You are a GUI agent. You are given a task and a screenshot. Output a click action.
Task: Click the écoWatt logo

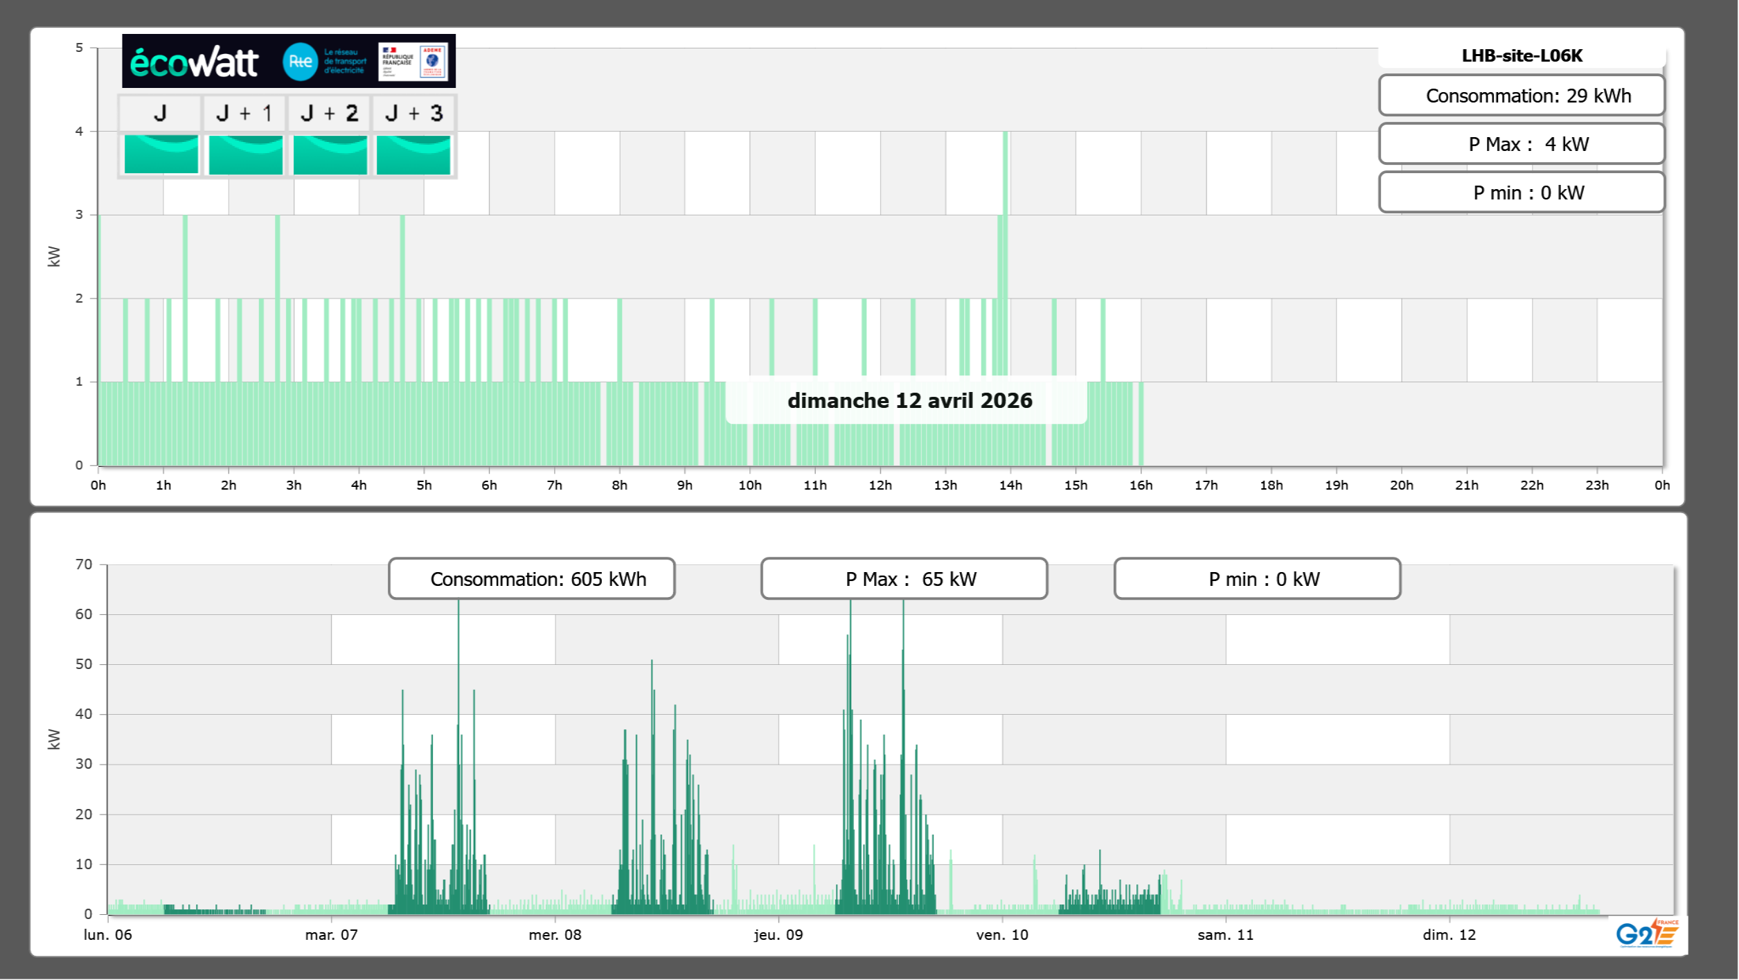(x=194, y=62)
